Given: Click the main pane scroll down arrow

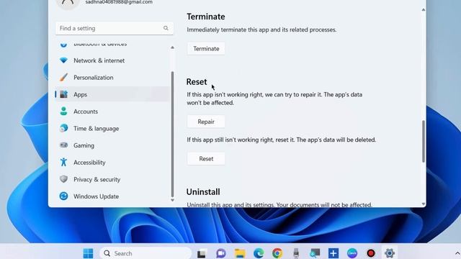Looking at the screenshot, I should (x=424, y=204).
